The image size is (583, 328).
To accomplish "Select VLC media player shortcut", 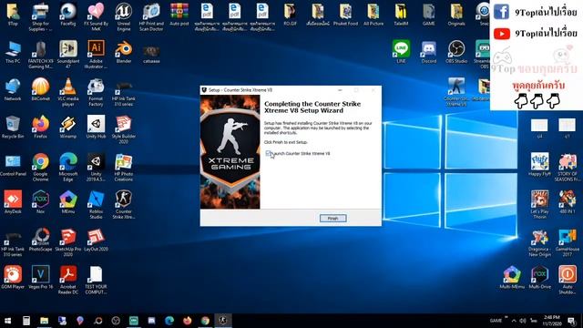I will (x=68, y=92).
